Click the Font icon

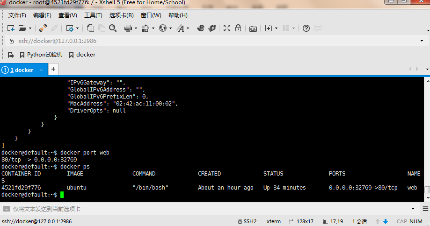pos(180,28)
